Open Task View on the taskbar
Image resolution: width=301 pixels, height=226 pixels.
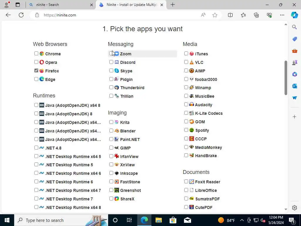pos(129,220)
